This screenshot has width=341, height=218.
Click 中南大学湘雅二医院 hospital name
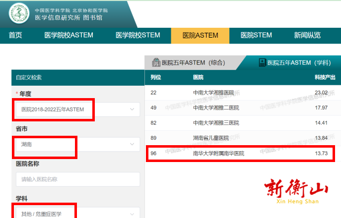click(x=216, y=108)
